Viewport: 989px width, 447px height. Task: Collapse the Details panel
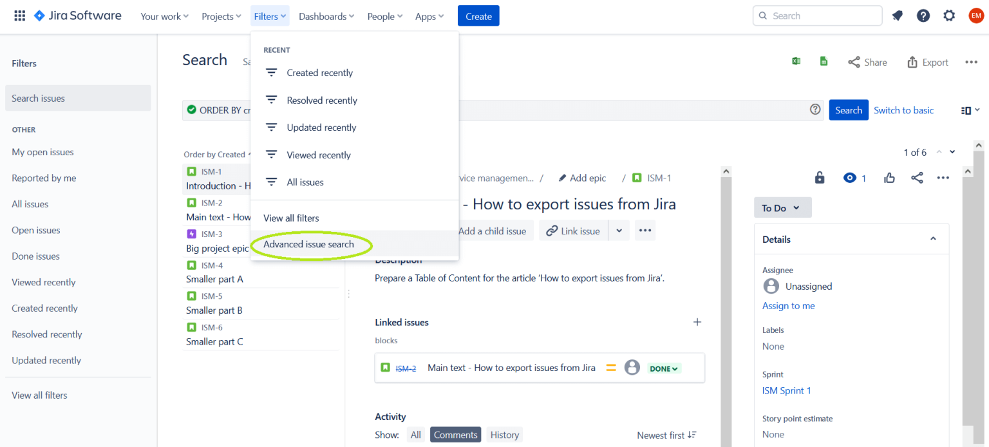point(933,238)
